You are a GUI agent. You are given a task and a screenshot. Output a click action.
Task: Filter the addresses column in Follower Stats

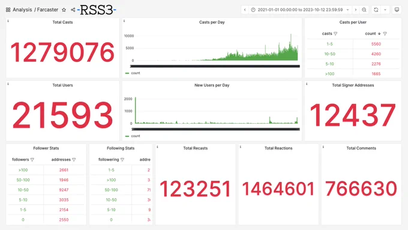[74, 160]
